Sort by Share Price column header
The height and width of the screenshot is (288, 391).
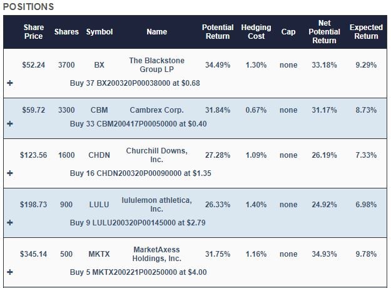(x=33, y=32)
